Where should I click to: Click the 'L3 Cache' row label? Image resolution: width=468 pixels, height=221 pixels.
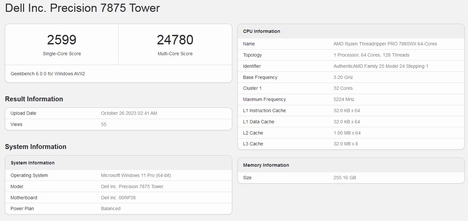click(x=253, y=144)
